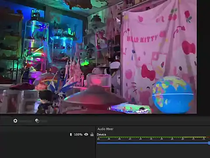Toggle the eye visibility icon
210x158 pixels.
coord(86,134)
